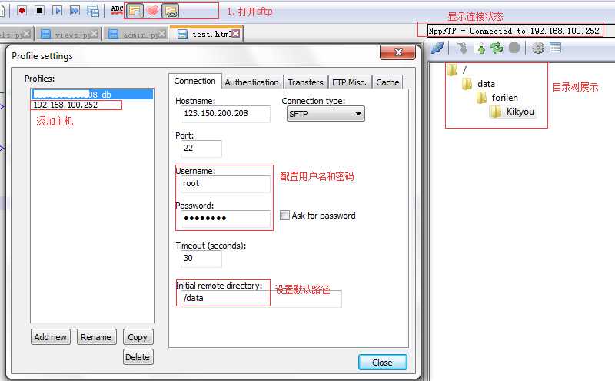The width and height of the screenshot is (615, 381).
Task: Click the Copy profile button
Action: (138, 337)
